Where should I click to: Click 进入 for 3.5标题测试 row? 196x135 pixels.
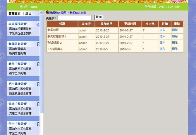click(162, 49)
